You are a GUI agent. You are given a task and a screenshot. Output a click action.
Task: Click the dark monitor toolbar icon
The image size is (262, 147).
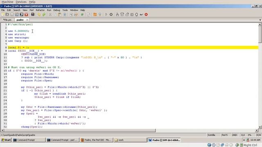tap(33, 15)
